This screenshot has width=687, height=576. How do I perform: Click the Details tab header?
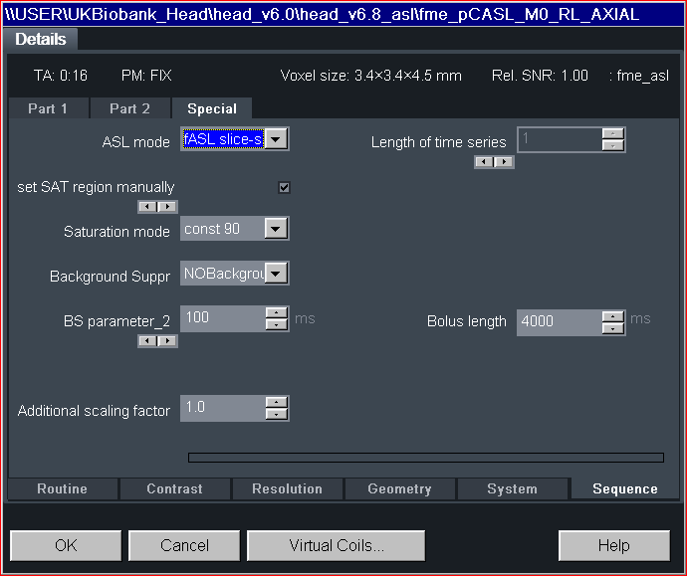pyautogui.click(x=40, y=40)
